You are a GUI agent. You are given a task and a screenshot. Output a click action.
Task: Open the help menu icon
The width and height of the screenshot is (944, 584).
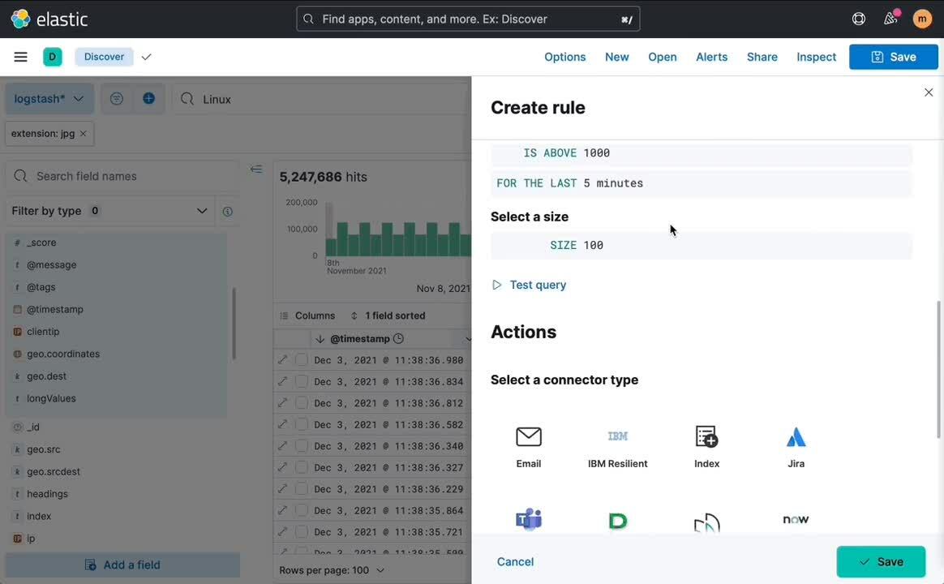(x=859, y=19)
